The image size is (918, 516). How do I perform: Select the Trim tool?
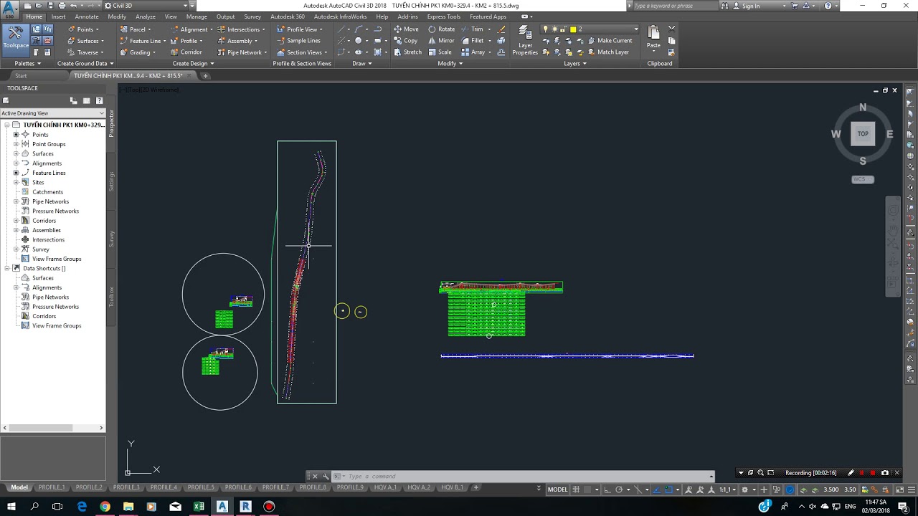474,29
